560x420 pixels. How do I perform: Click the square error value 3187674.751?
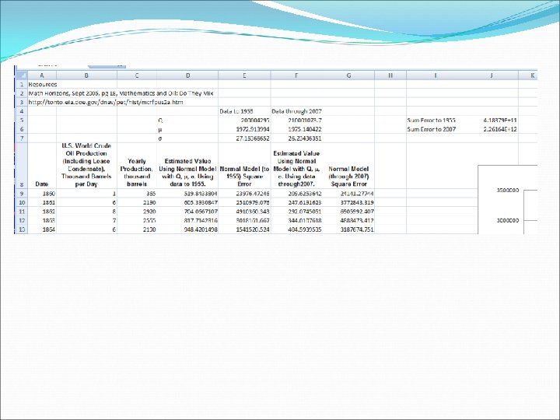click(357, 229)
